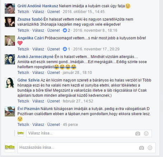
Task: Click the Hozzászólás írása comment field
Action: tap(87, 148)
